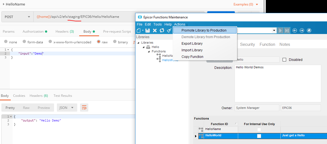Viewport: 327px width, 144px height.
Task: Open the Epicor toolbar combo box dropdown
Action: pos(274,31)
